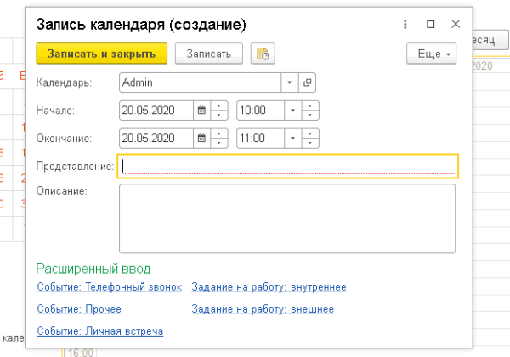Open the document-with-clock icon button
This screenshot has height=357, width=510.
pos(263,54)
